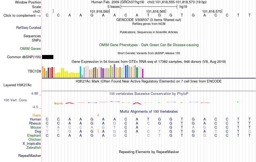
Task: Click the X_tropicalis alignment row label
Action: tap(32, 144)
